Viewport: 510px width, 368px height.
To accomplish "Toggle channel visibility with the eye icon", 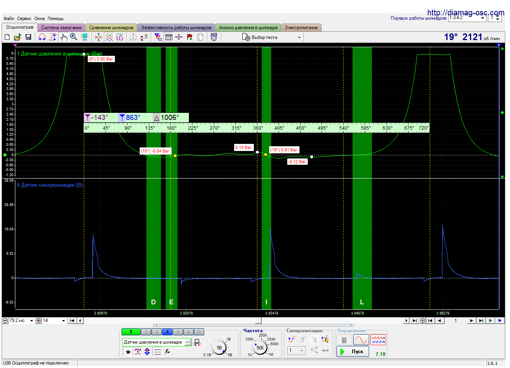I will 128,351.
